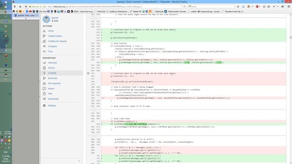Image resolution: width=292 pixels, height=164 pixels.
Task: Click the bookmark star icon in toolbar
Action: [x=264, y=6]
